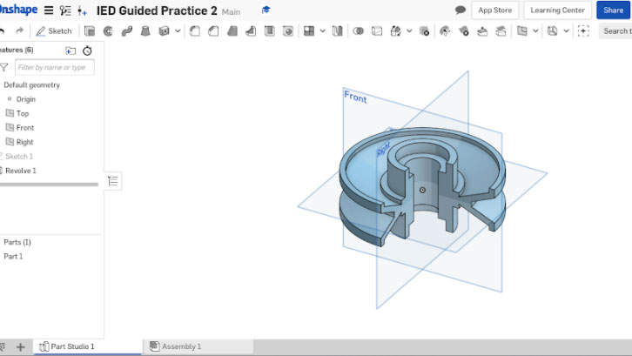Select the Mirror tool
Screen dimensions: 632x356
point(338,31)
